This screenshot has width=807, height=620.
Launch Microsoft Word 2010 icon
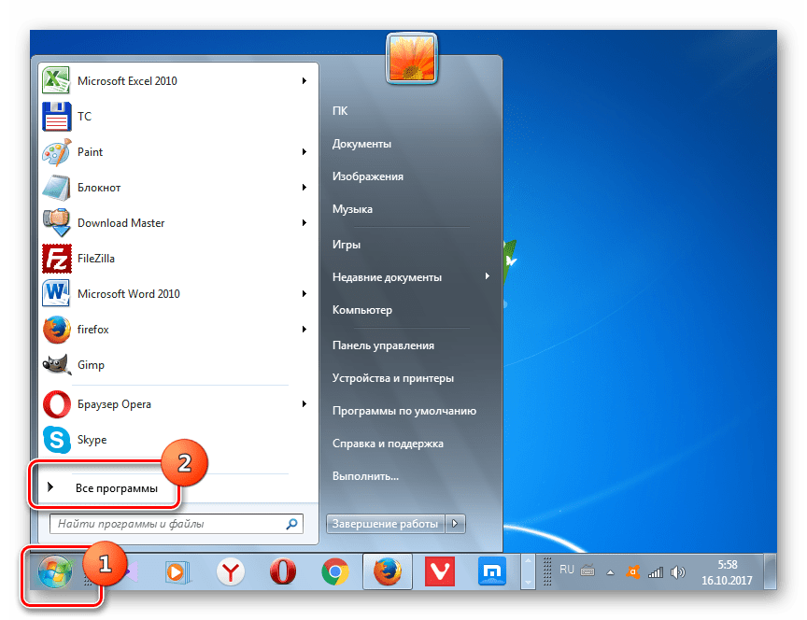click(56, 294)
